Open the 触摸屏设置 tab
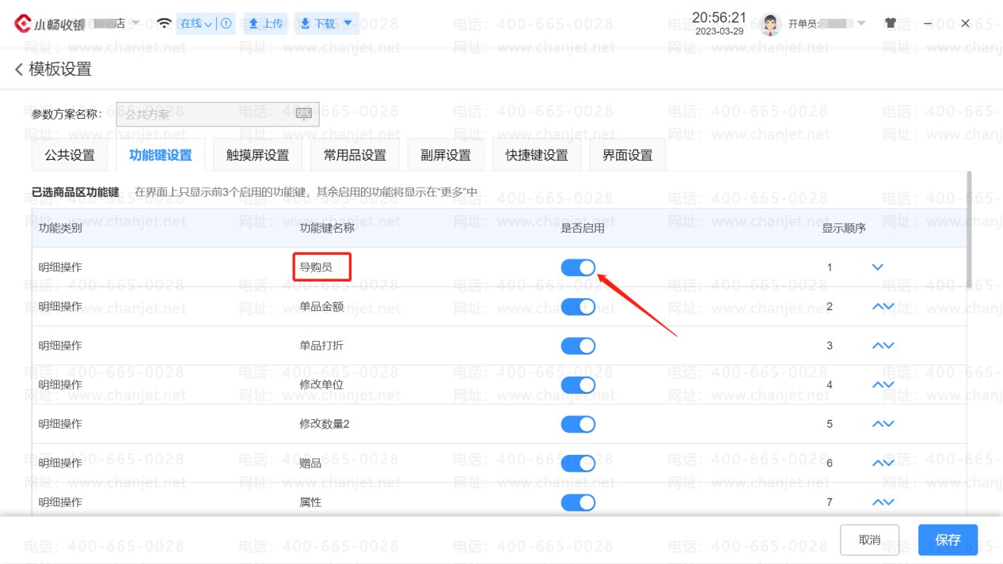The width and height of the screenshot is (1003, 564). [x=258, y=155]
